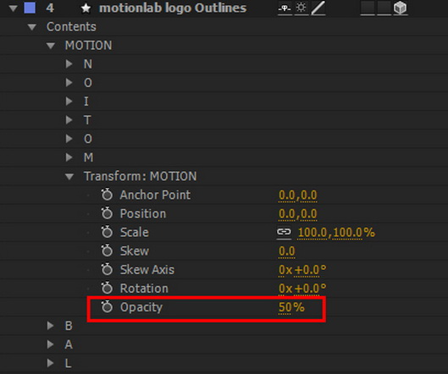Select the MOTION group name
This screenshot has width=448, height=374.
click(89, 46)
